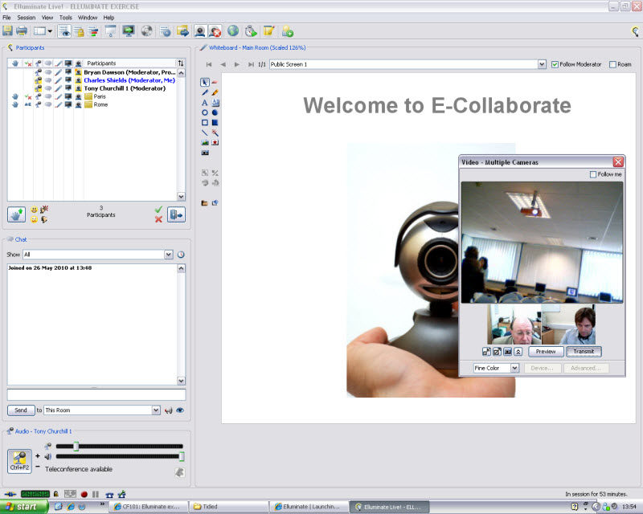The image size is (643, 514).
Task: Open the Tools menu
Action: pos(66,17)
